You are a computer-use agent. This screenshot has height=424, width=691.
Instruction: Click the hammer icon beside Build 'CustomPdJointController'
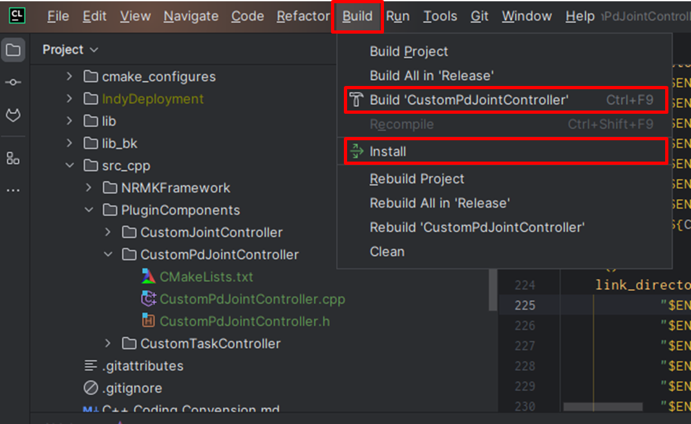click(x=356, y=100)
